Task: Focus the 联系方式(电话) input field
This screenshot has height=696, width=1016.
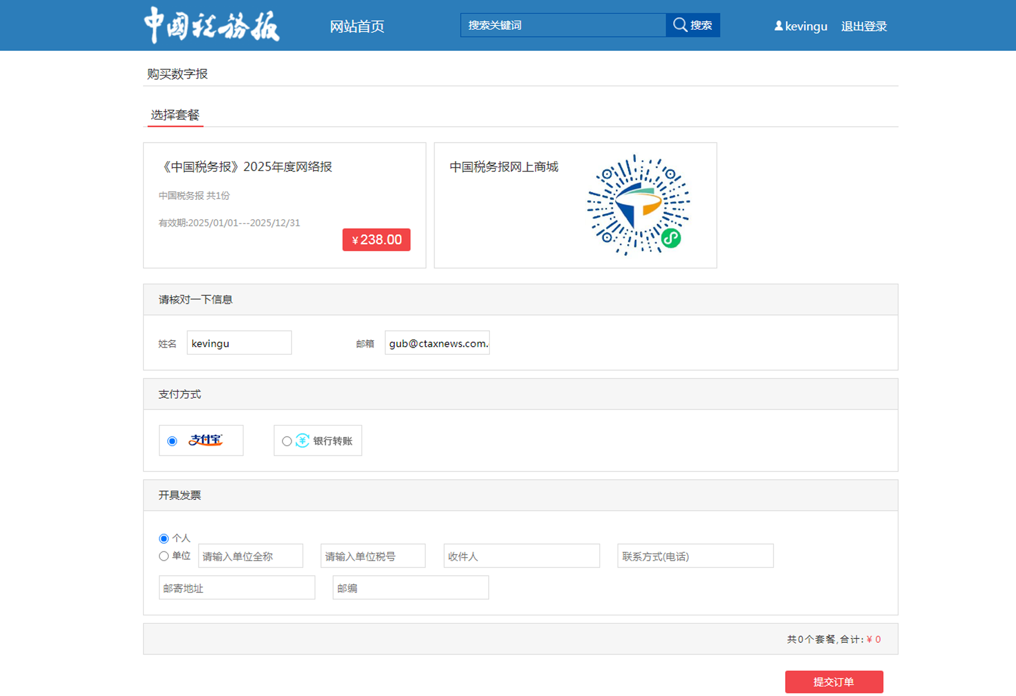Action: pyautogui.click(x=695, y=556)
